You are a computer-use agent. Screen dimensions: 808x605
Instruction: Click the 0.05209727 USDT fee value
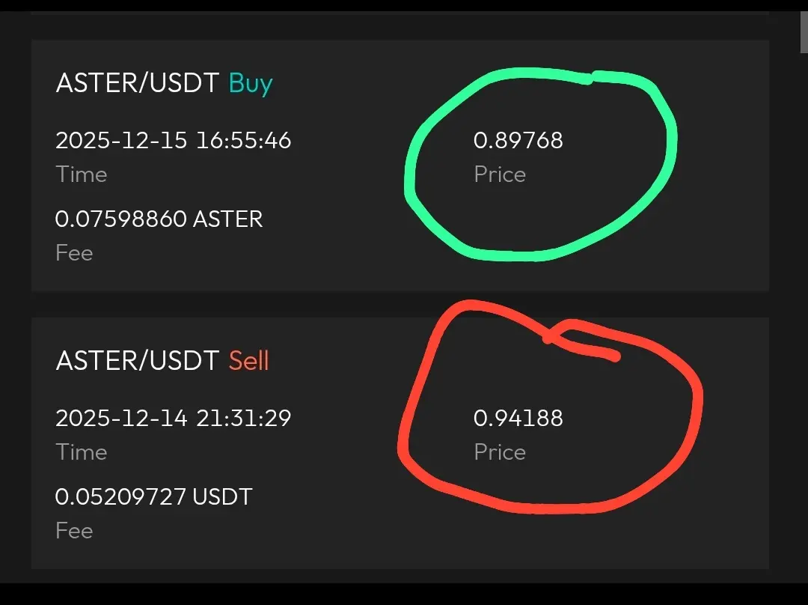[153, 496]
